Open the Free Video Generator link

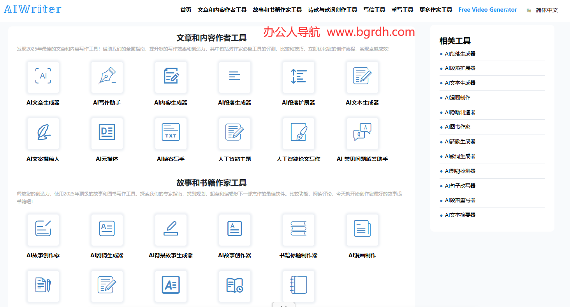click(x=487, y=10)
